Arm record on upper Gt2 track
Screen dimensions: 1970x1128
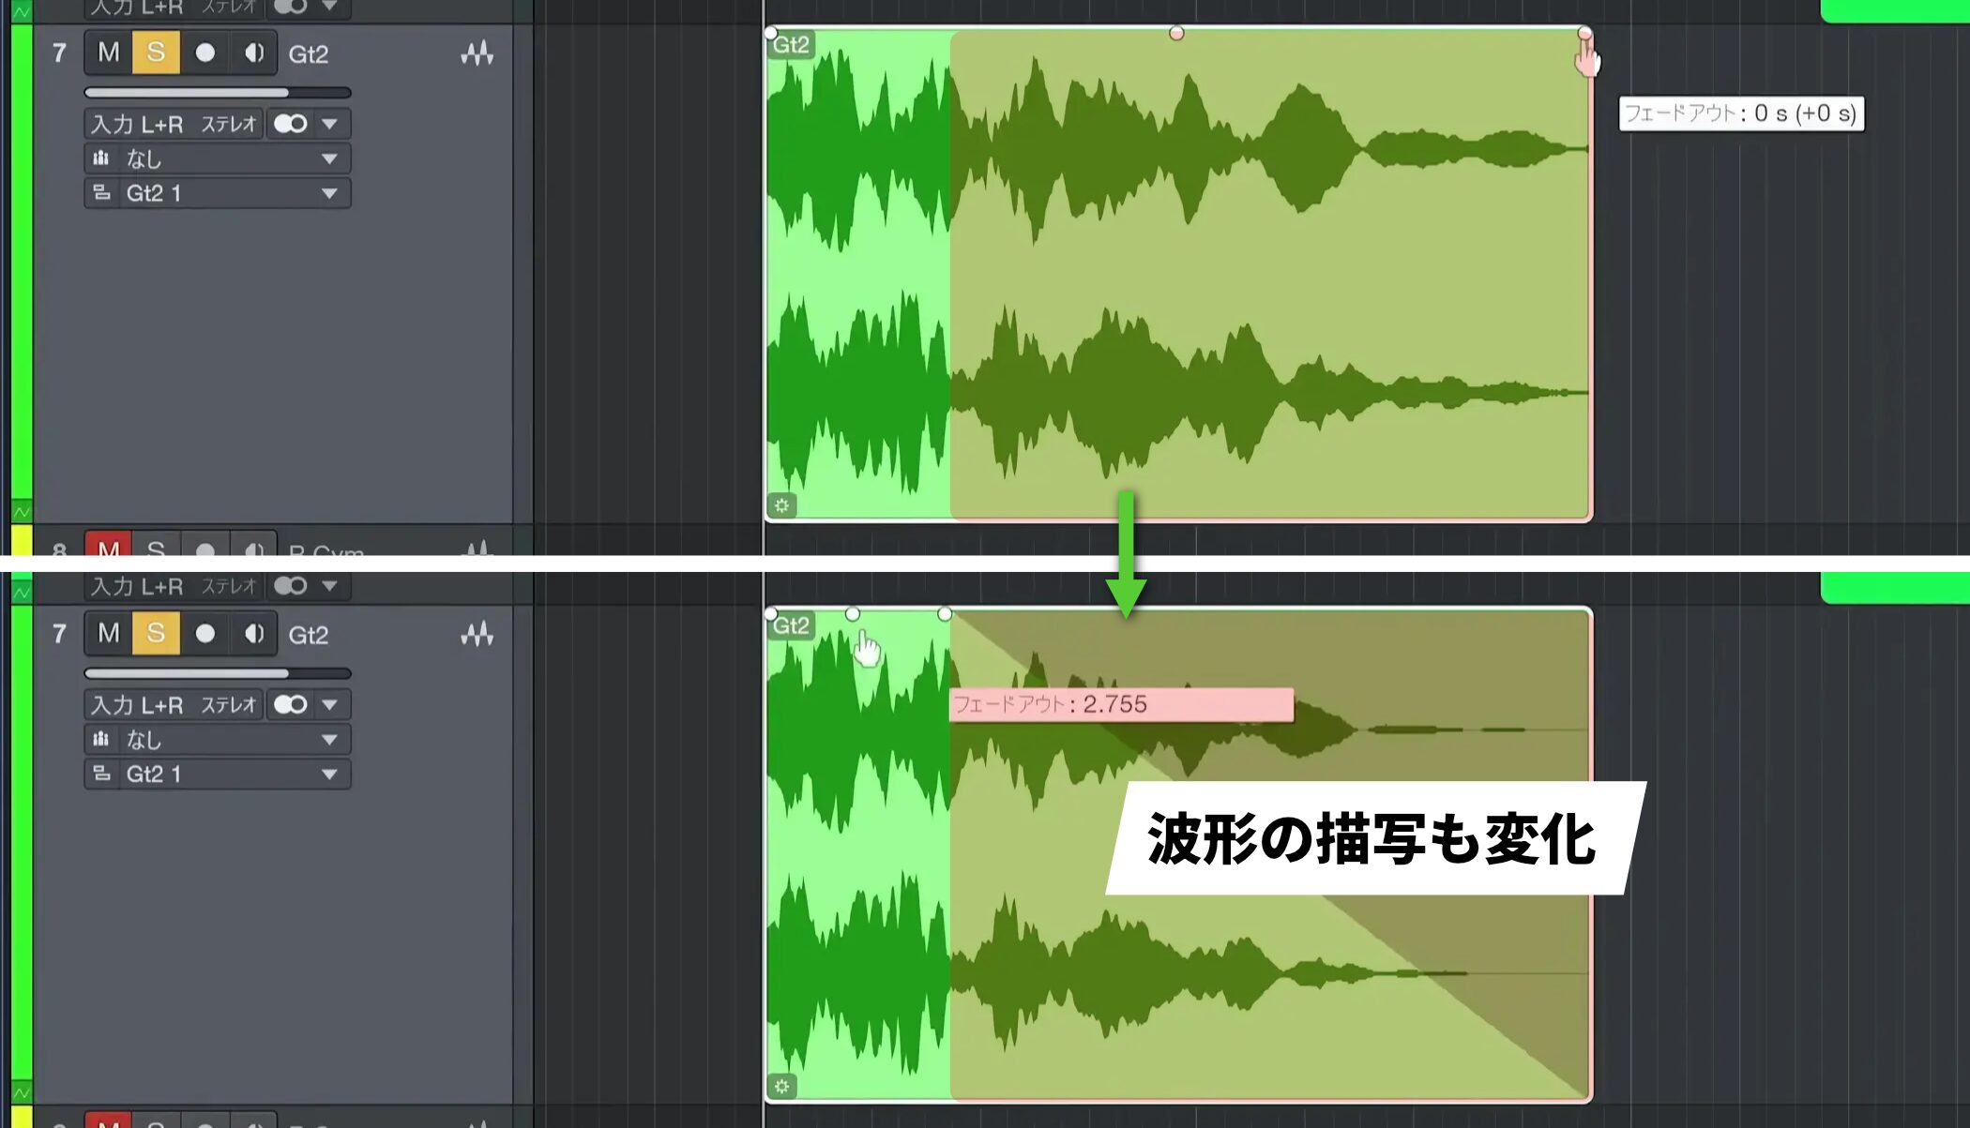[x=205, y=53]
